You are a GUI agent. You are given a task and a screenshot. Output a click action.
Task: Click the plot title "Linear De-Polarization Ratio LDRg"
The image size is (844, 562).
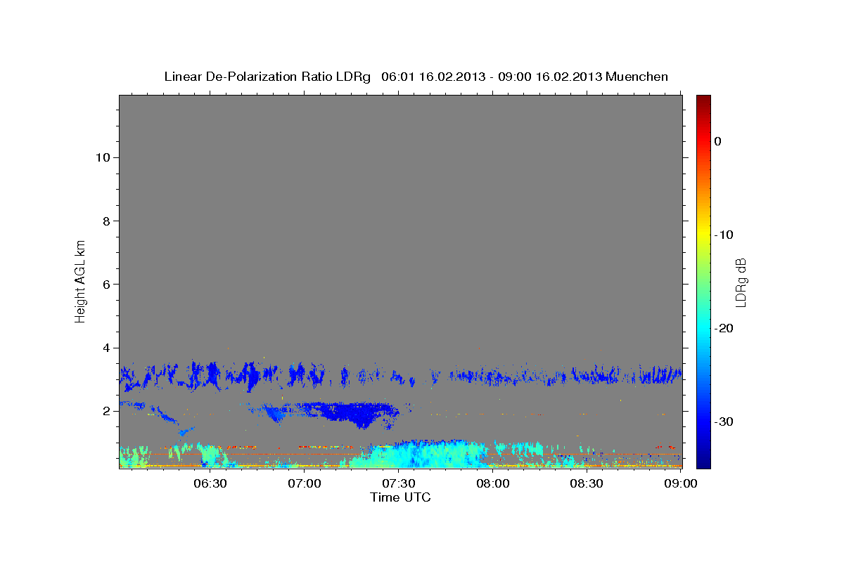click(x=267, y=77)
